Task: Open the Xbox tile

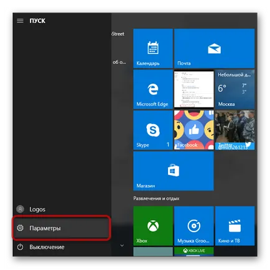Action: click(x=153, y=226)
